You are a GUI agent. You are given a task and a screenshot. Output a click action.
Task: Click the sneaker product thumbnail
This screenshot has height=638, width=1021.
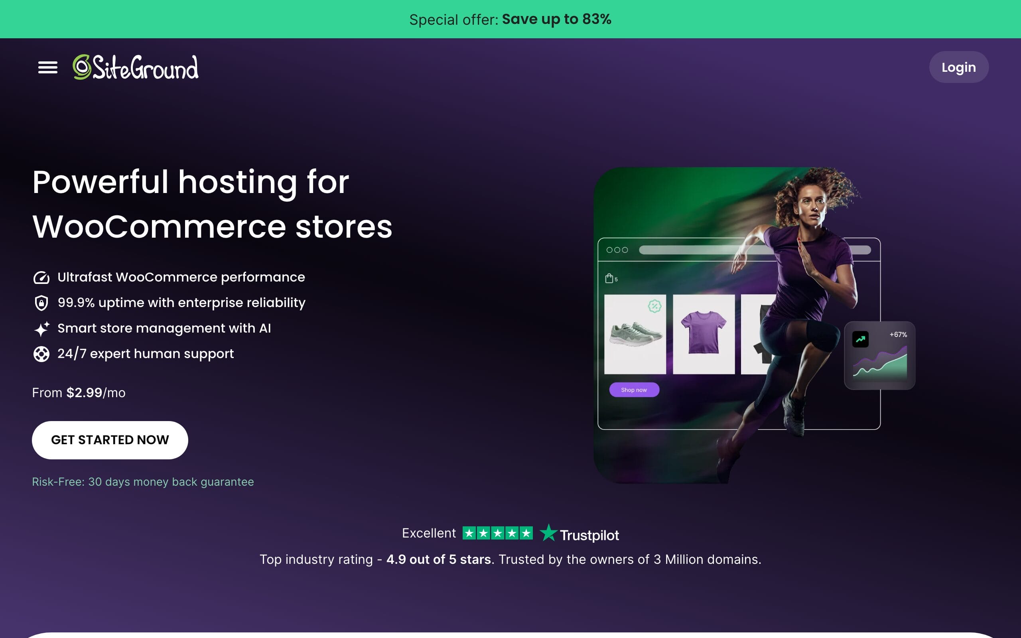point(635,334)
